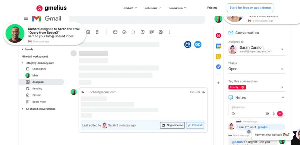Click the recipient richard@acme.com
This screenshot has height=145, width=300.
[x=103, y=92]
